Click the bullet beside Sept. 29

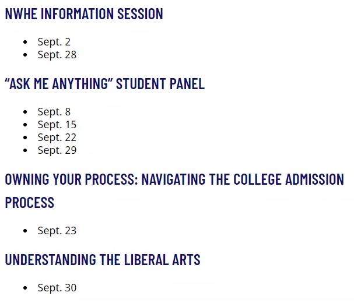click(25, 150)
